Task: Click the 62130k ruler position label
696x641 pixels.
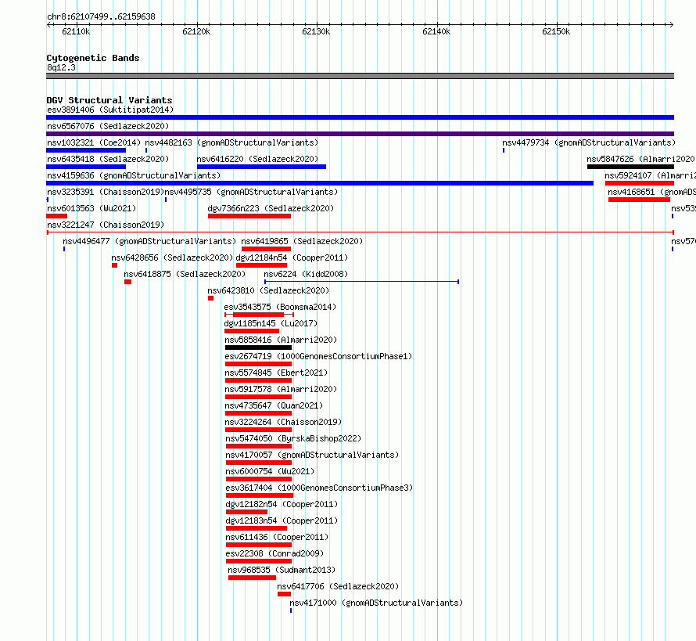Action: coord(316,31)
